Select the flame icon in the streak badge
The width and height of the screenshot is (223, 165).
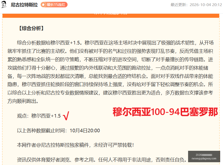coord(43,5)
